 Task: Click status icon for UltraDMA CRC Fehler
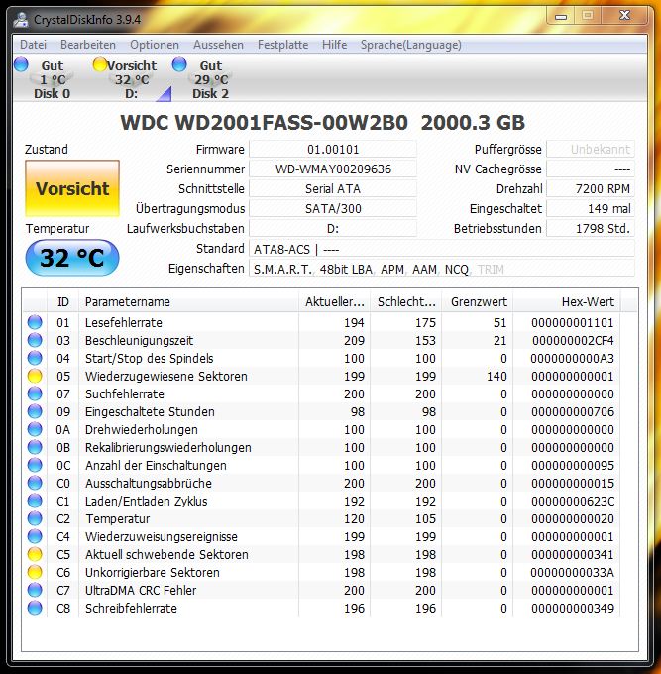click(35, 590)
